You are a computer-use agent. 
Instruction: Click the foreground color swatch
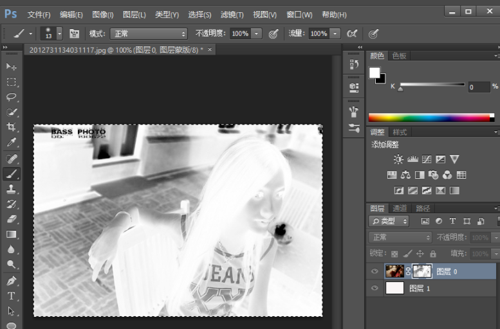pos(375,73)
